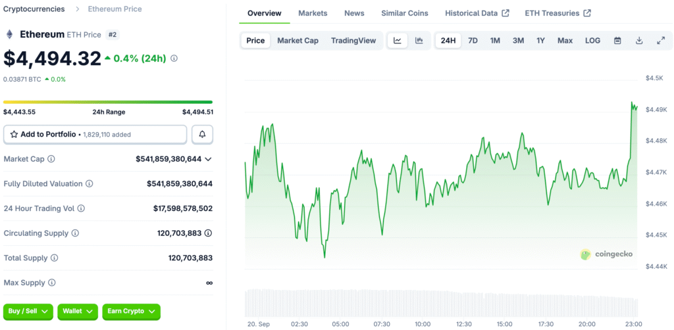The height and width of the screenshot is (330, 674).
Task: Open the Similar Coins tab
Action: (x=405, y=13)
